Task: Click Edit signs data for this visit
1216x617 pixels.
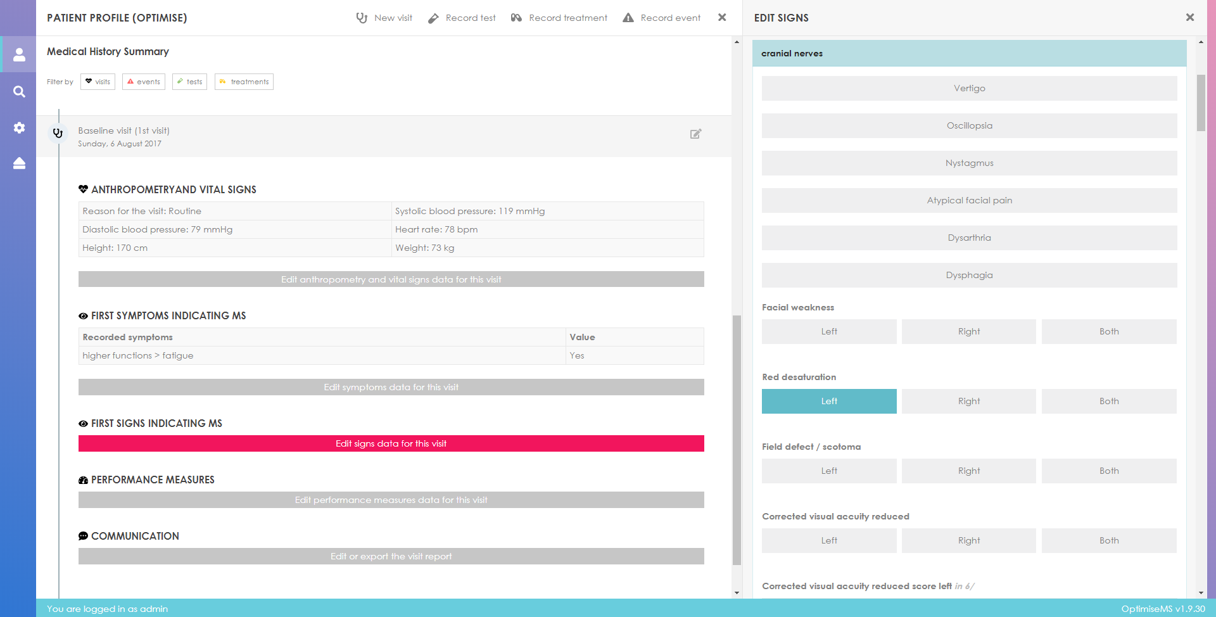Action: 391,443
